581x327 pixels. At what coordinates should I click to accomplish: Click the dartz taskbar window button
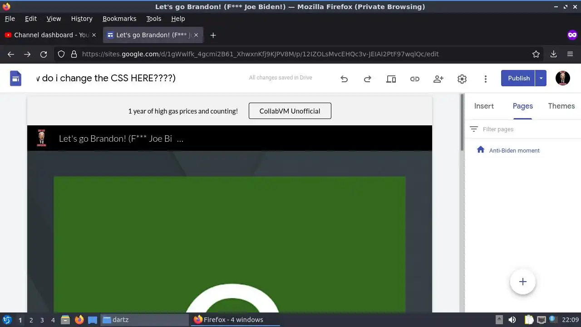(144, 320)
